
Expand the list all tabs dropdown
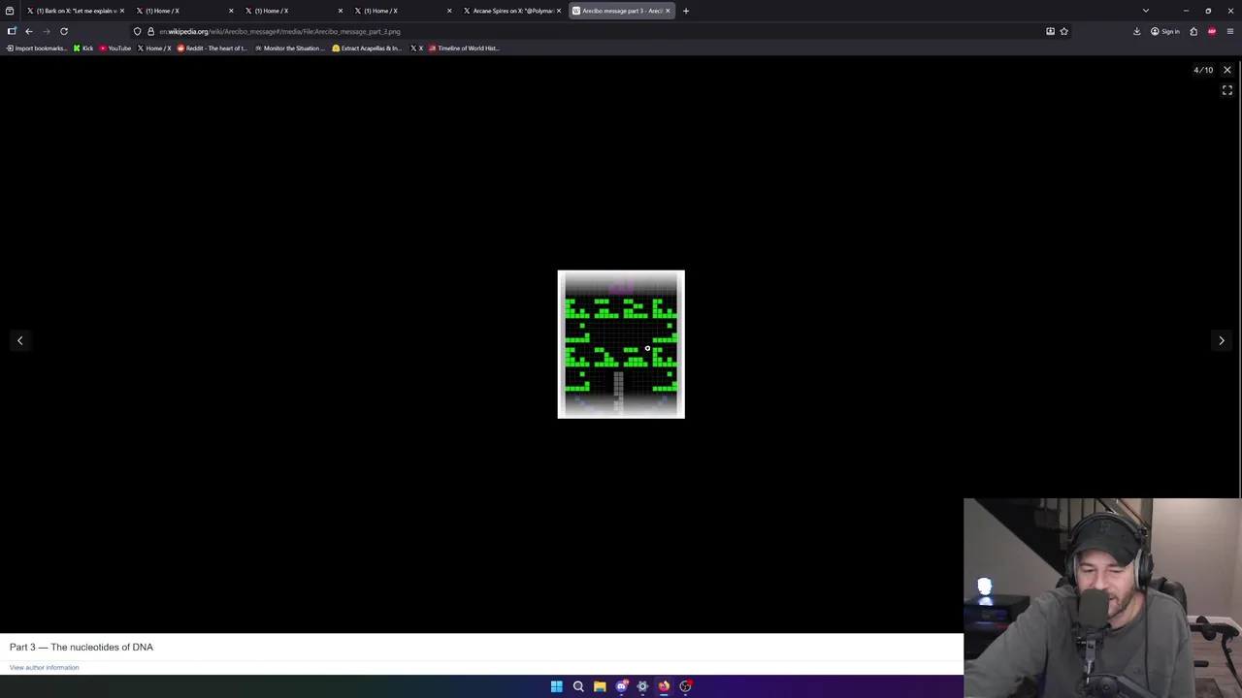click(x=1146, y=11)
